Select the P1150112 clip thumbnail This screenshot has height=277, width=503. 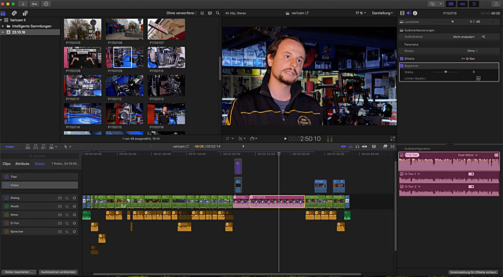coord(124,86)
